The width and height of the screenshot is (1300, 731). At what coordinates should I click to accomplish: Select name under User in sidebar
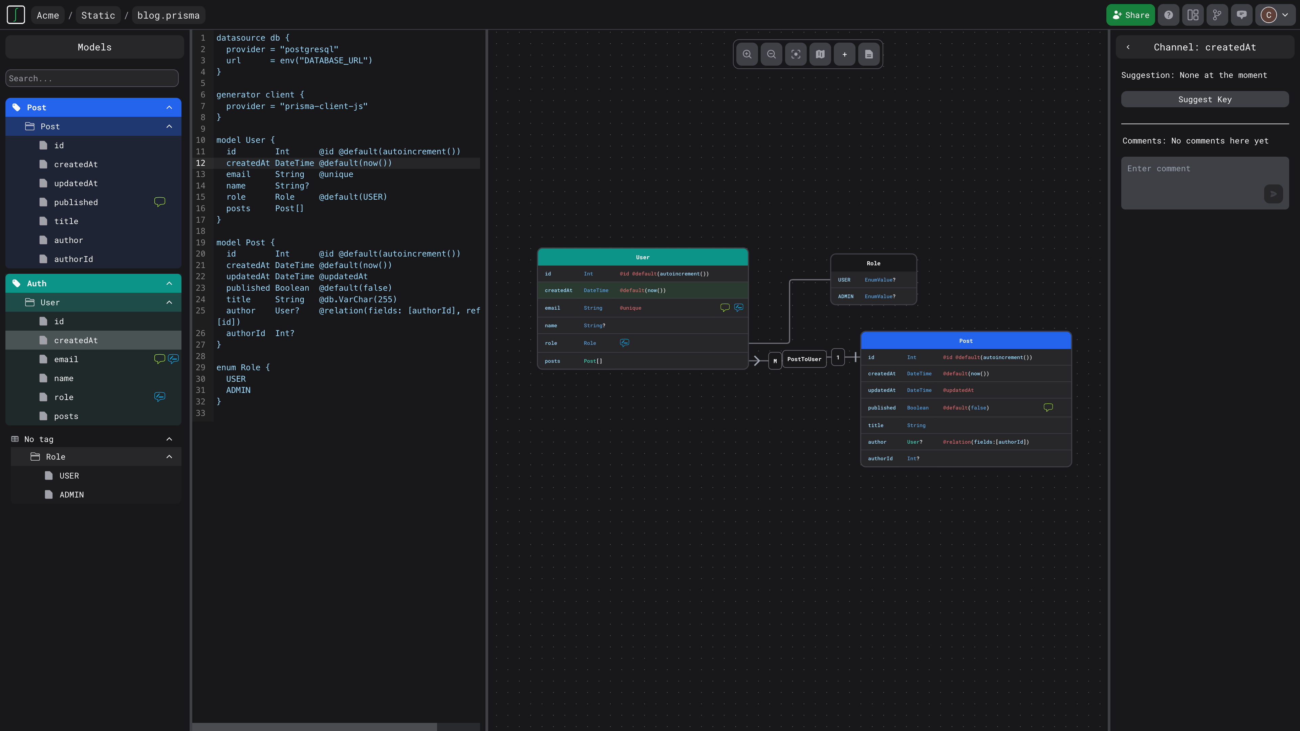(93, 378)
